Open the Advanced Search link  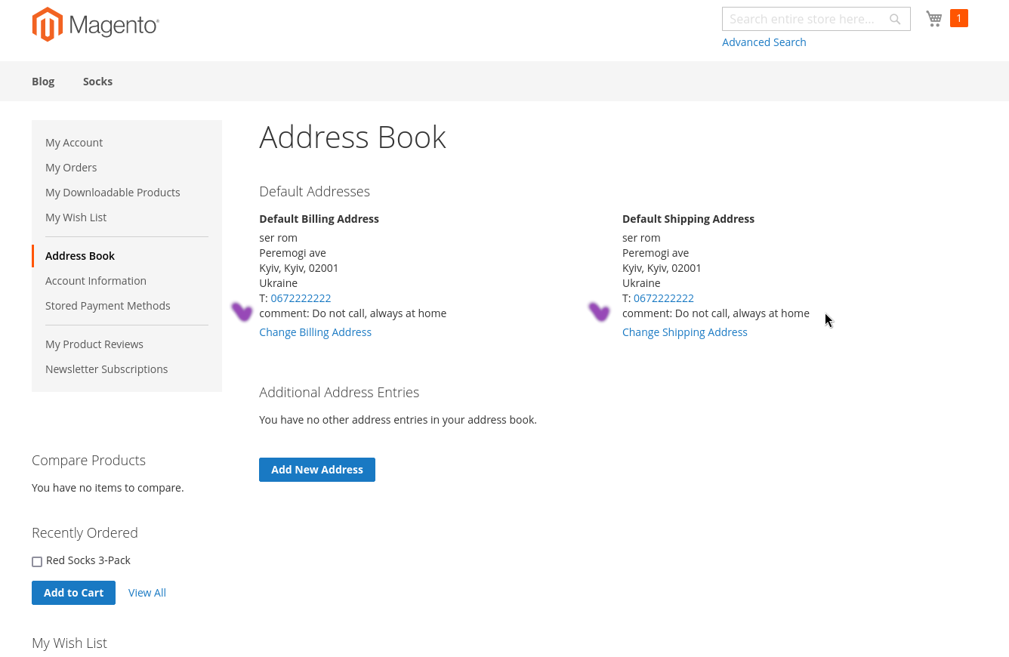764,42
